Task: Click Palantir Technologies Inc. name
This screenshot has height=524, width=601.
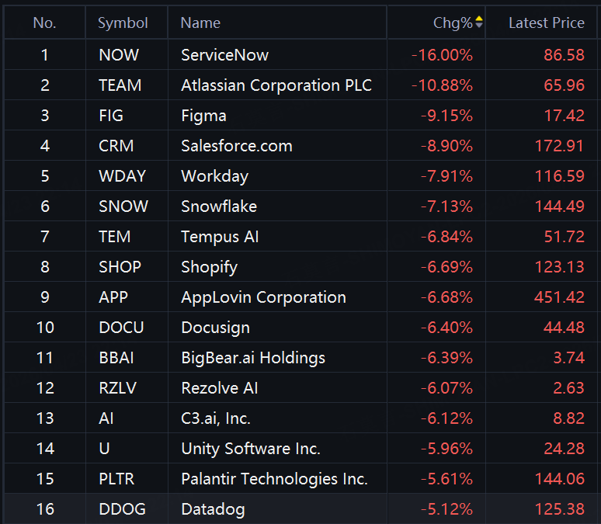Action: (x=274, y=479)
